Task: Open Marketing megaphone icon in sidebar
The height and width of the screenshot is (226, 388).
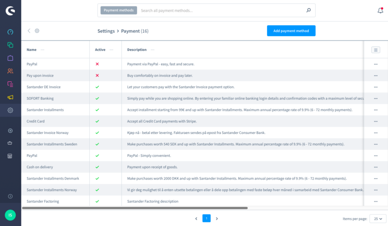Action: [10, 97]
